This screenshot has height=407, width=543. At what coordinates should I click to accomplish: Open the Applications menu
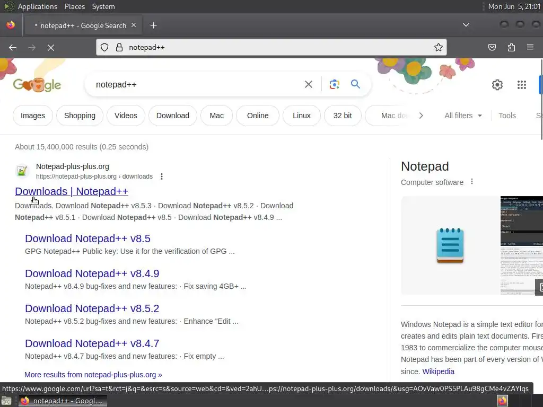(x=38, y=6)
